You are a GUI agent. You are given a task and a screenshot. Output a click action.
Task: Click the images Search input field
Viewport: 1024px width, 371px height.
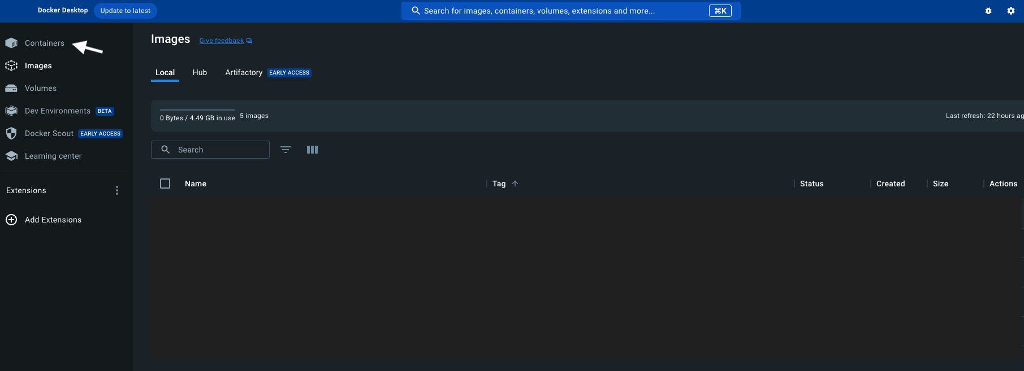click(x=210, y=150)
